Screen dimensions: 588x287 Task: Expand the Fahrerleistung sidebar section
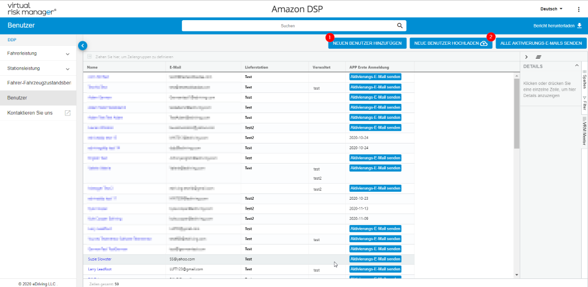click(38, 53)
